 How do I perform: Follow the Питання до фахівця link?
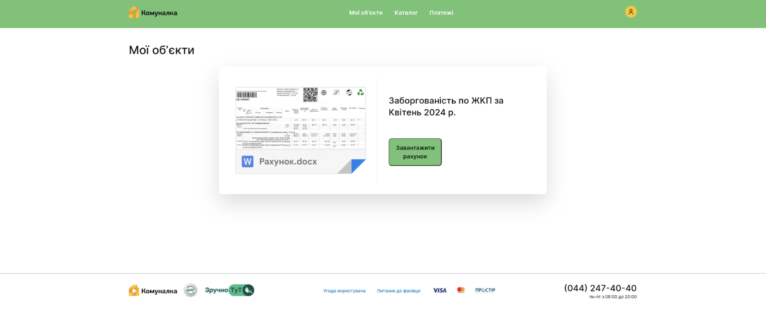tap(399, 291)
